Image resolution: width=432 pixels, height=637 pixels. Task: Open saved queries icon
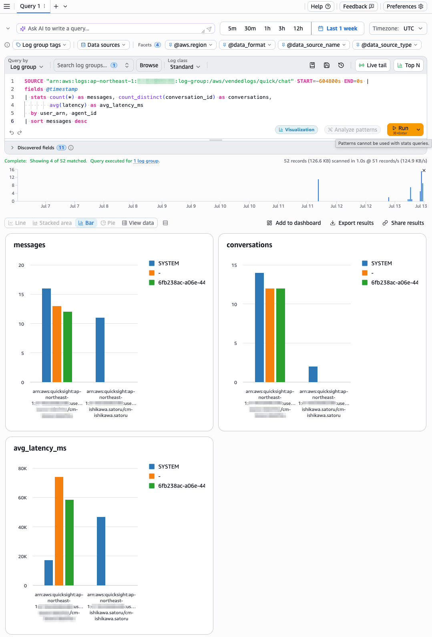pyautogui.click(x=312, y=65)
